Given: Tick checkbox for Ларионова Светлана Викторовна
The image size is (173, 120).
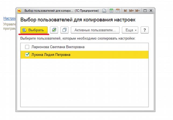Looking at the screenshot, I should (27, 47).
